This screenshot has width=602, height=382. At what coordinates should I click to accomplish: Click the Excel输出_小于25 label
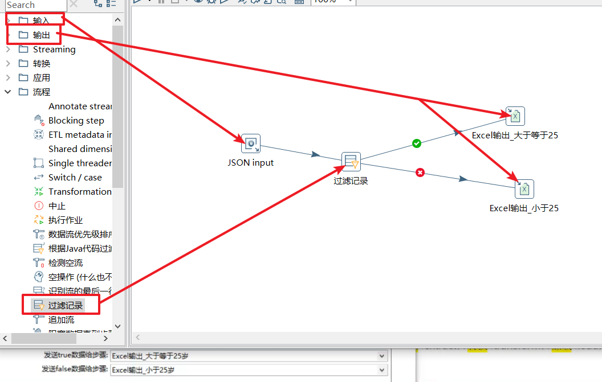tap(524, 208)
